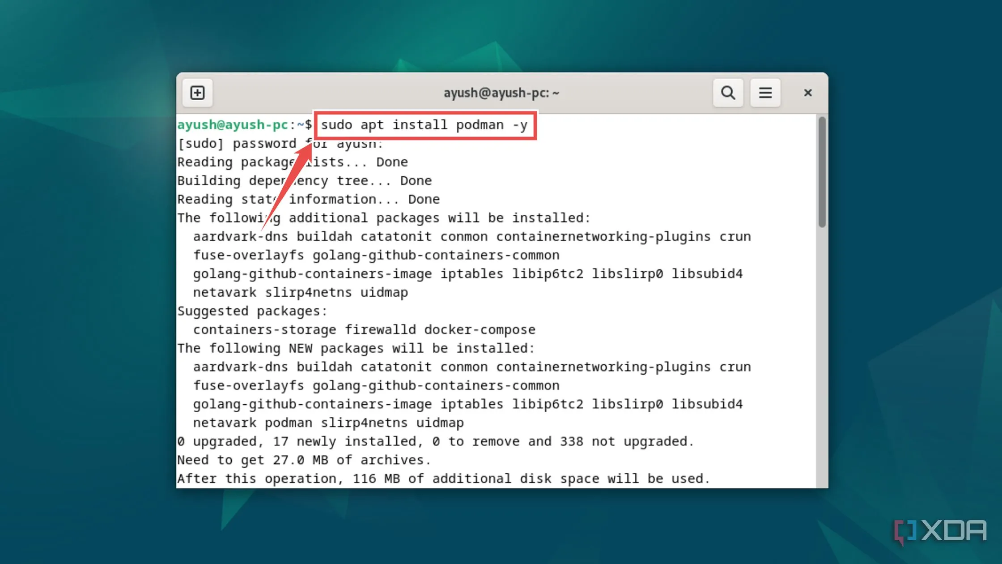Click After this operation, 116 MB line
Viewport: 1002px width, 564px height.
click(x=444, y=479)
